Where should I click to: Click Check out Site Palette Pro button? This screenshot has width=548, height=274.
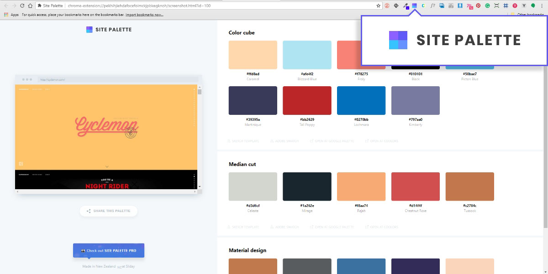[109, 250]
